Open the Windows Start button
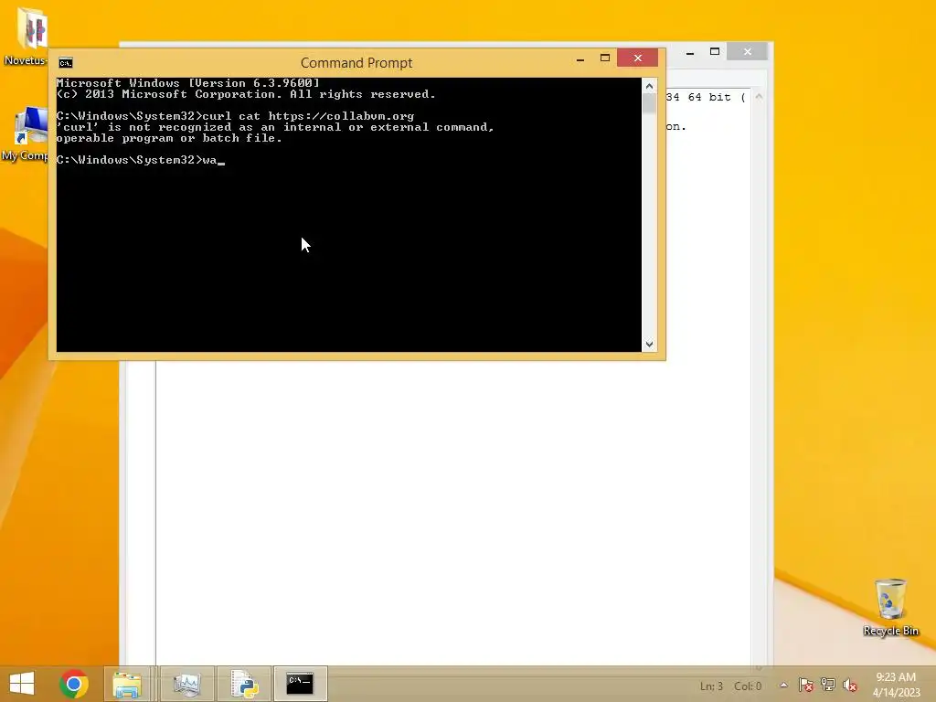Viewport: 936px width, 702px height. pos(22,684)
